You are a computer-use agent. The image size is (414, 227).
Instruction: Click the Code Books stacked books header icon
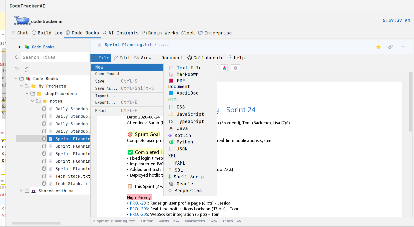pos(27,47)
